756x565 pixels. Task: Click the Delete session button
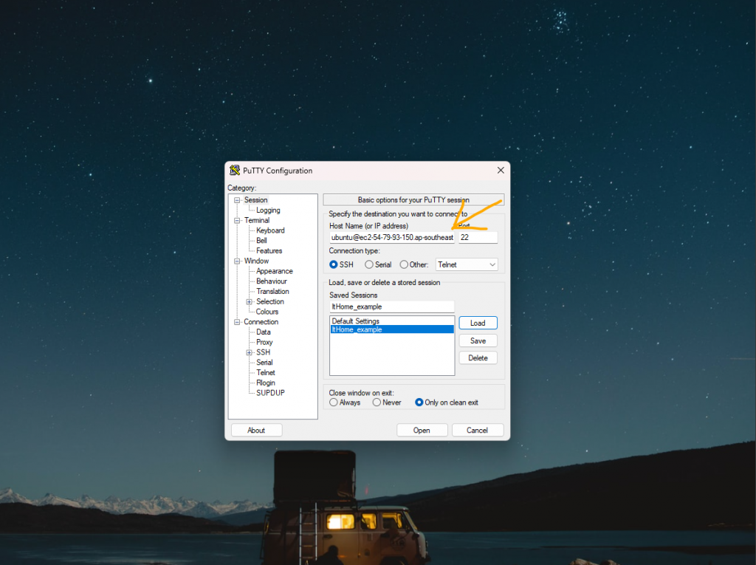(x=478, y=358)
